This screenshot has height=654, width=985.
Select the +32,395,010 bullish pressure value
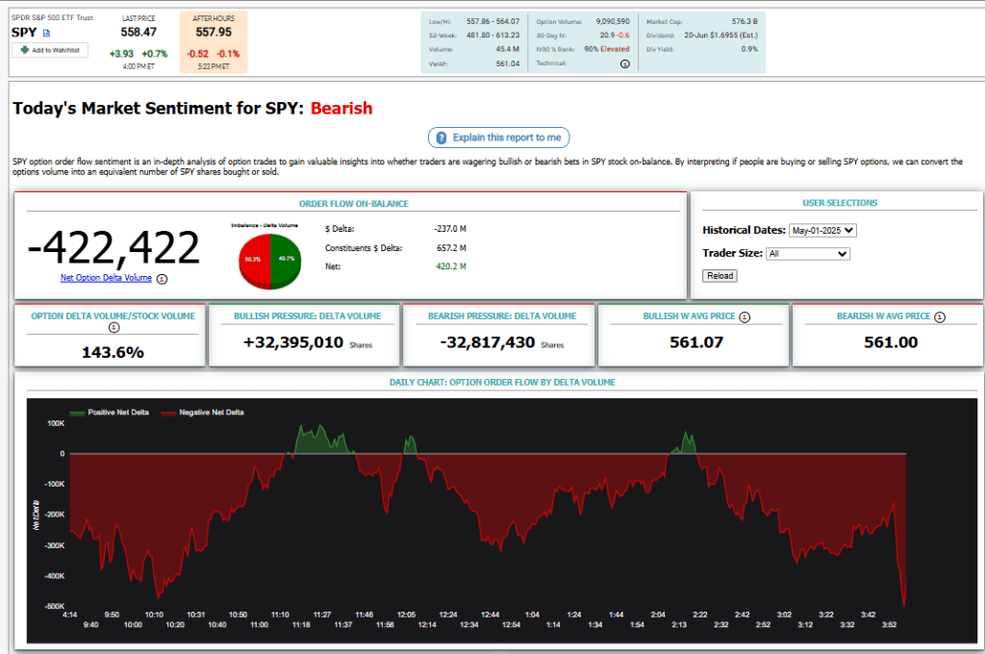293,342
